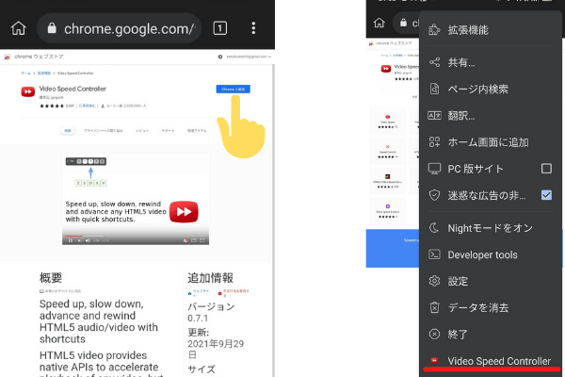Open the Video speed buttons extension card

(x=388, y=211)
